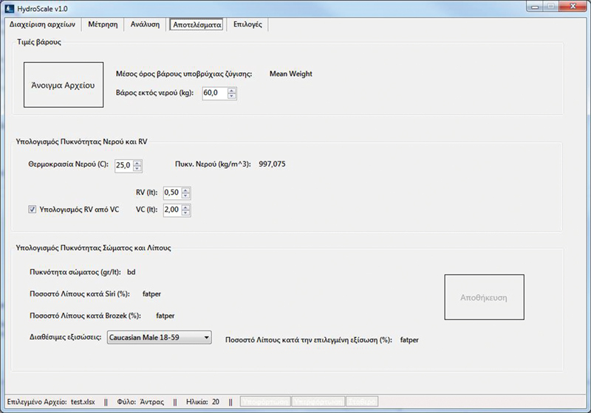591x413 pixels.
Task: Open the Caucasian Male 18-59 equations dropdown
Action: pos(159,338)
